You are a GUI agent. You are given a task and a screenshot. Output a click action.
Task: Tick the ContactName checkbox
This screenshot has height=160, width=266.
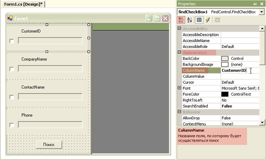coord(12,97)
